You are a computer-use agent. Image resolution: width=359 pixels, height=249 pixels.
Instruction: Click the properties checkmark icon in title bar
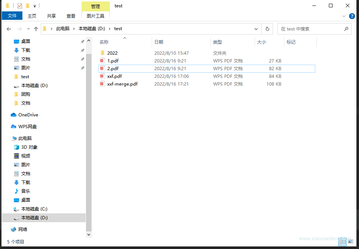tap(20, 6)
